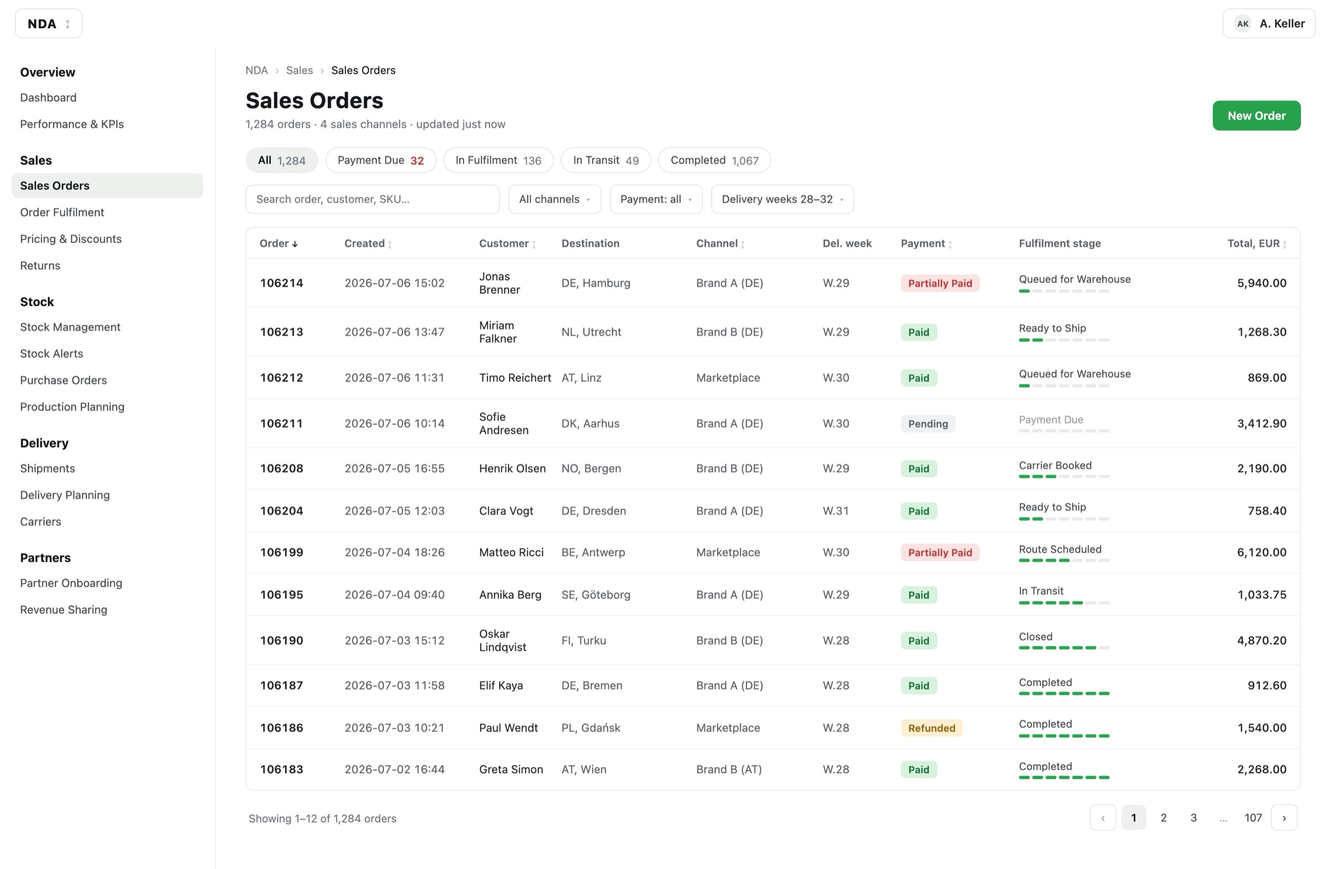This screenshot has width=1331, height=869.
Task: Filter by Completed 1,067 tab
Action: [x=714, y=160]
